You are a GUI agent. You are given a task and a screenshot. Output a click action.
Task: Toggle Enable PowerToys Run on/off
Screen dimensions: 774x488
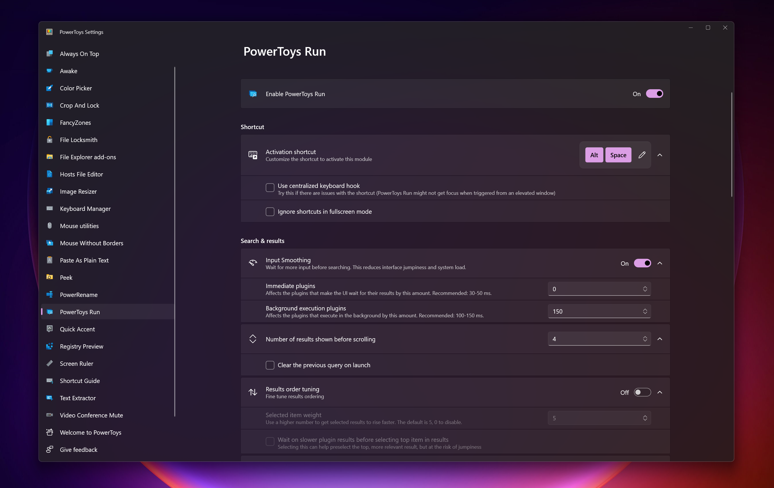click(653, 93)
